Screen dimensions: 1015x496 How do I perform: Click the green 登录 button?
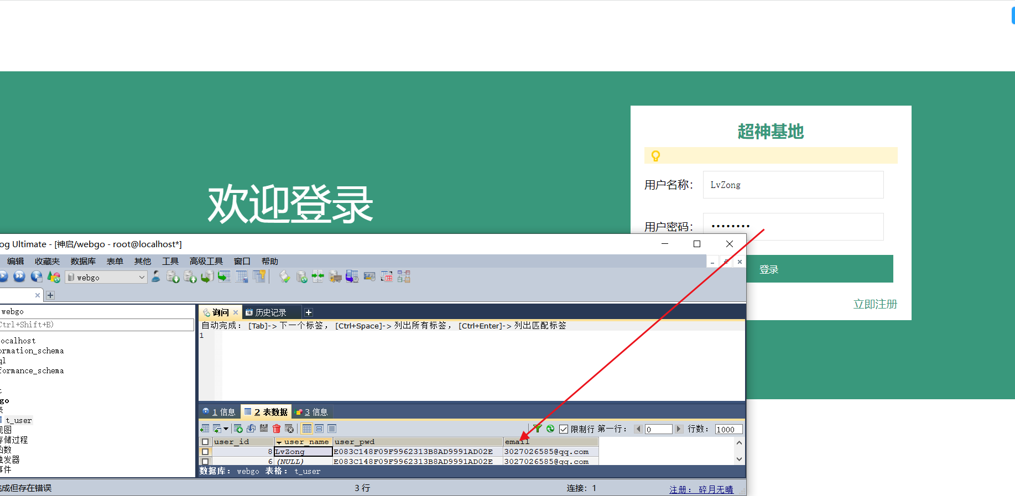pos(768,269)
